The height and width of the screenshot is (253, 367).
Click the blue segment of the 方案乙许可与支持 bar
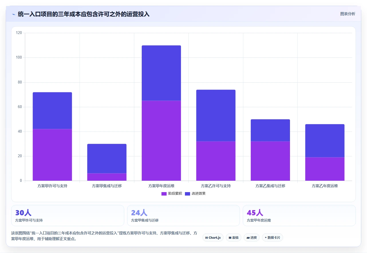coord(216,115)
